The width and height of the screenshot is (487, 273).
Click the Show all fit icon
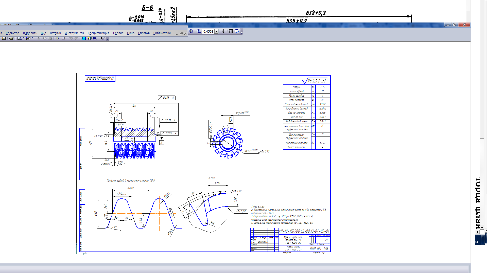tap(231, 31)
